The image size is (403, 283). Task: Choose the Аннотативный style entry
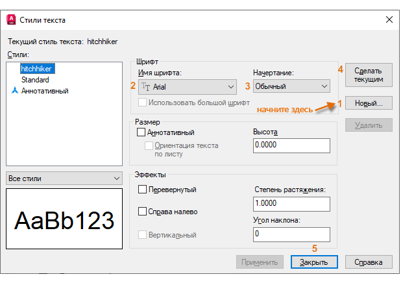click(45, 91)
